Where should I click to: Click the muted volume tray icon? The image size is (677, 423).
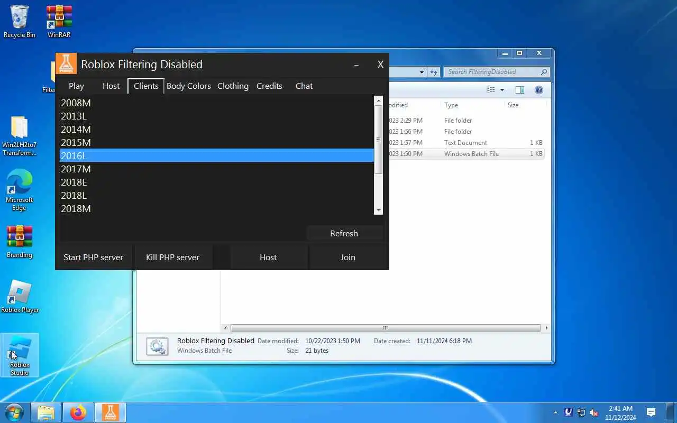[594, 412]
